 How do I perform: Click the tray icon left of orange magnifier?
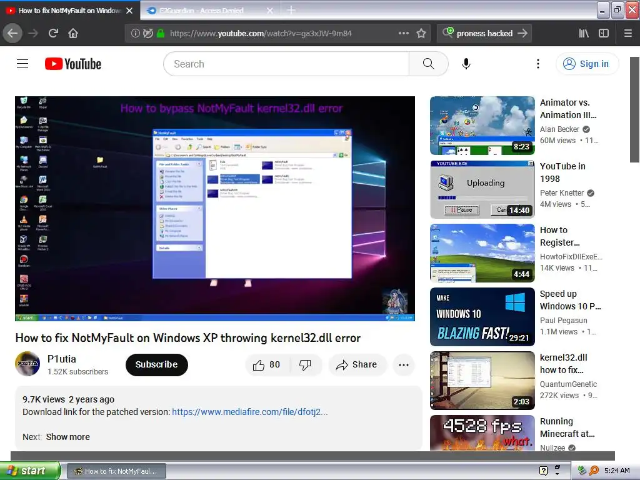coord(582,471)
